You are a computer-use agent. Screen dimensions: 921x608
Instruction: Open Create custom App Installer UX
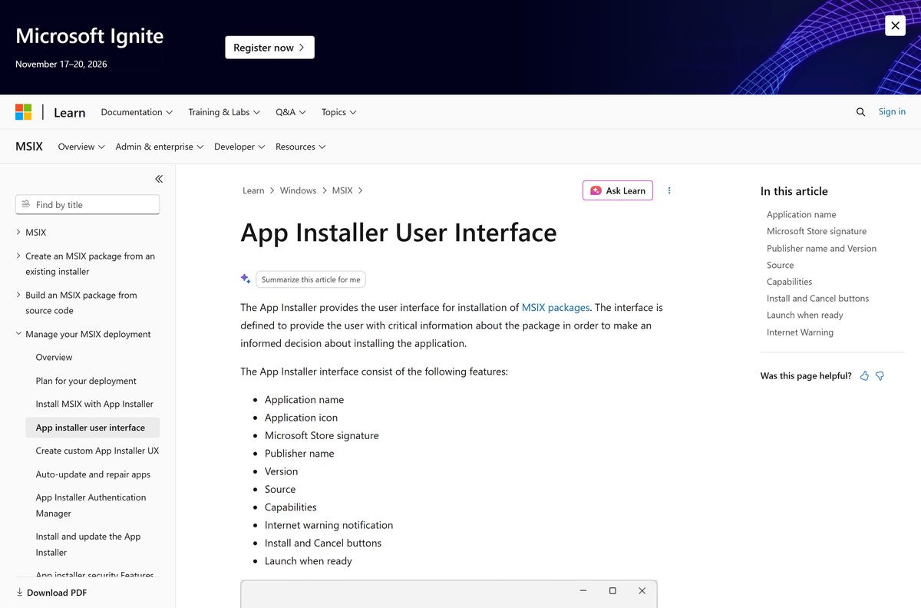[97, 451]
